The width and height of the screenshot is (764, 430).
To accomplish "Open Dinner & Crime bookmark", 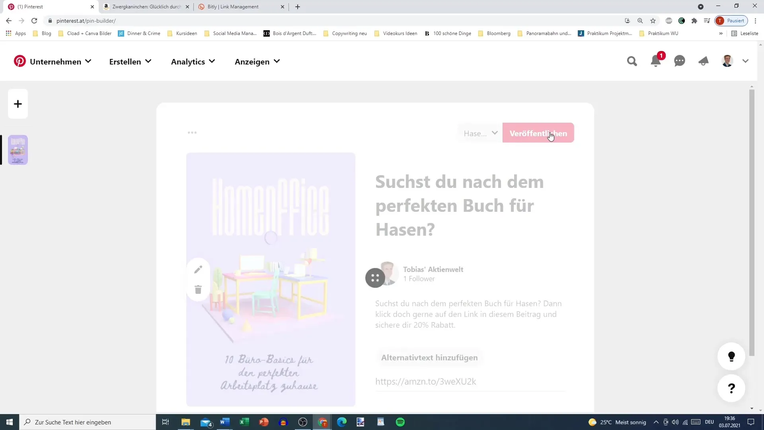I will 139,33.
